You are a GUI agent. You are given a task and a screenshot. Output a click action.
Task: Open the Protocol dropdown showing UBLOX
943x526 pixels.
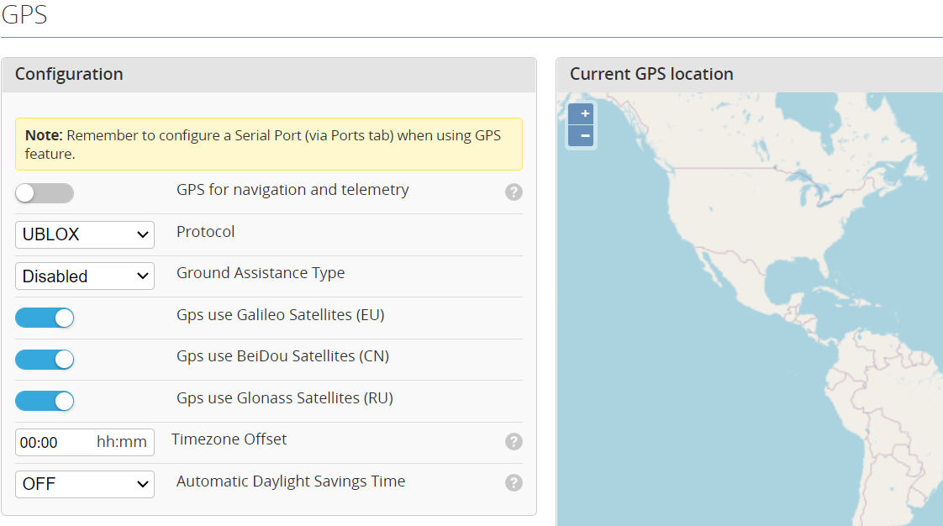(84, 234)
